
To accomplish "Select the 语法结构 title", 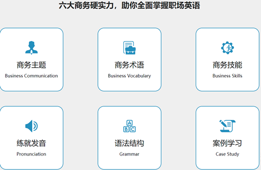I will coord(130,143).
